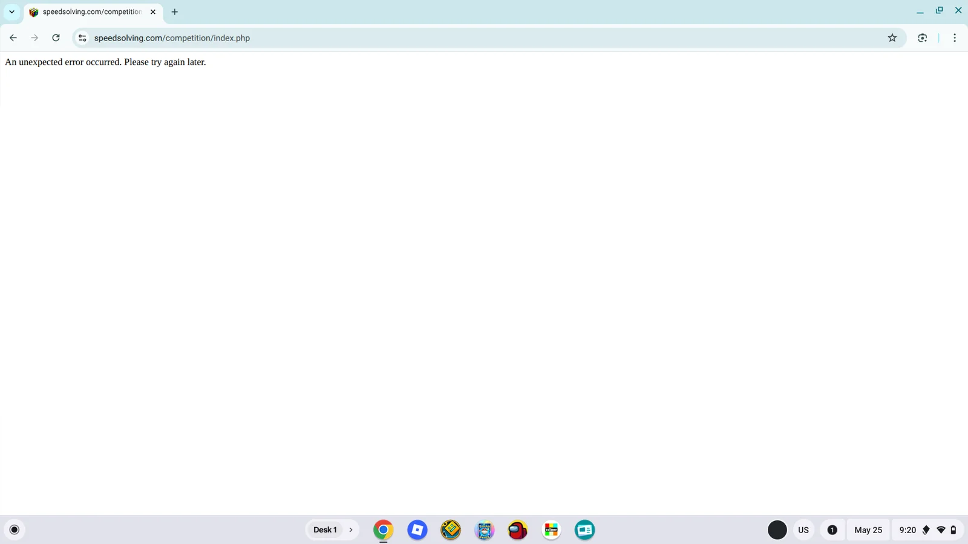Click the Wi-Fi status icon
The image size is (968, 544).
(941, 530)
